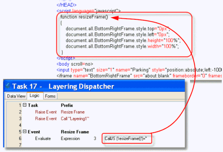Click the body scroll=no tag line
The width and height of the screenshot is (223, 152).
[x=75, y=64]
